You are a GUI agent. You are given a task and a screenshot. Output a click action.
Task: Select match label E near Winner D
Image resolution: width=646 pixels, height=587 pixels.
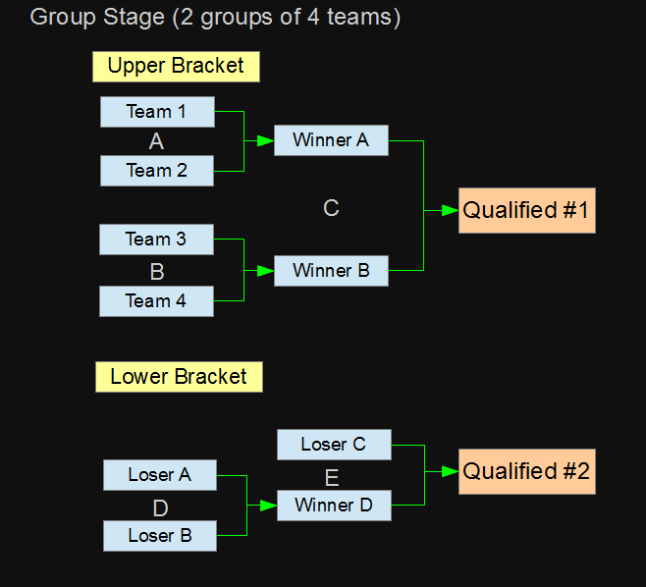[x=332, y=478]
